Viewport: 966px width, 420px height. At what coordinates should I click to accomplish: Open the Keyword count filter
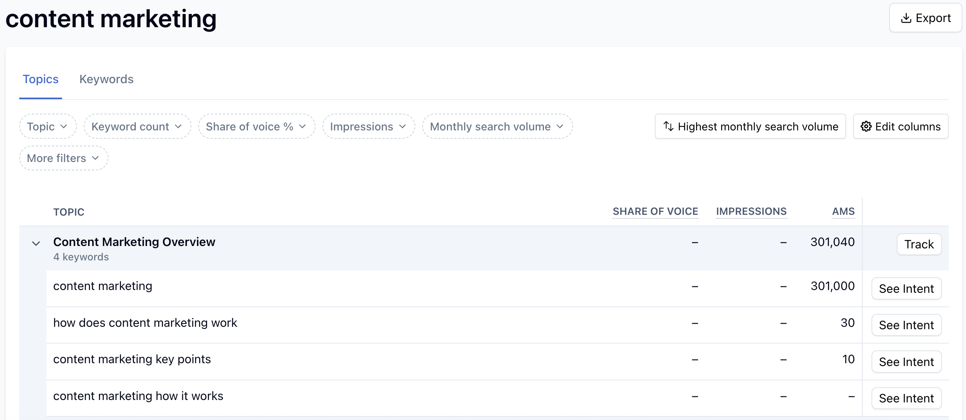(137, 126)
